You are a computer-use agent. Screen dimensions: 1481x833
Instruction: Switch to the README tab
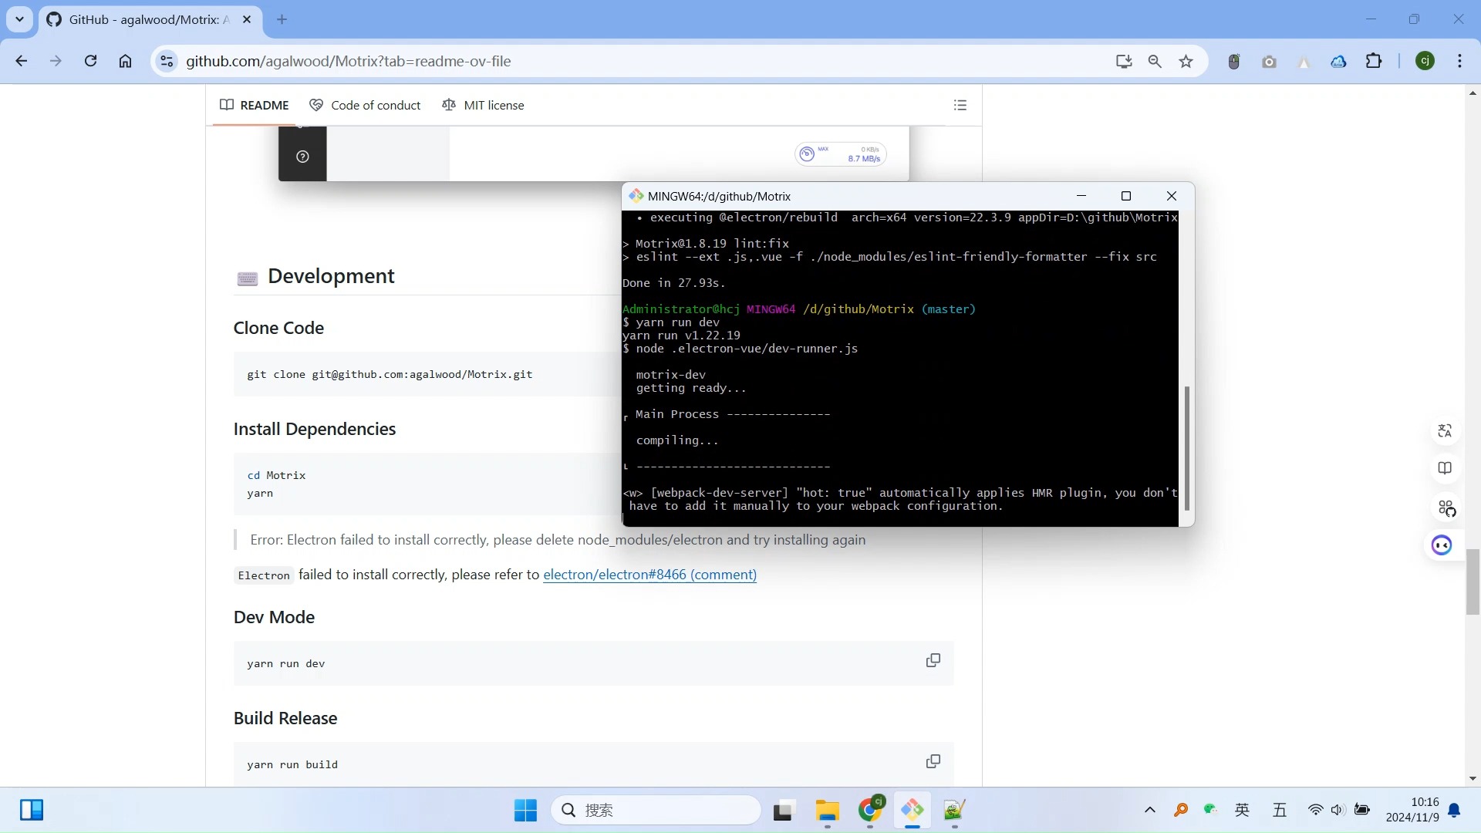pyautogui.click(x=255, y=105)
